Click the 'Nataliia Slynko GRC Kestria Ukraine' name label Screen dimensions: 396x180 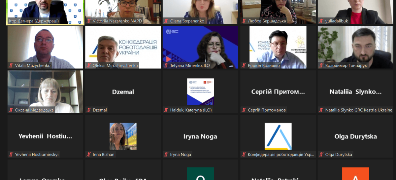pos(359,110)
